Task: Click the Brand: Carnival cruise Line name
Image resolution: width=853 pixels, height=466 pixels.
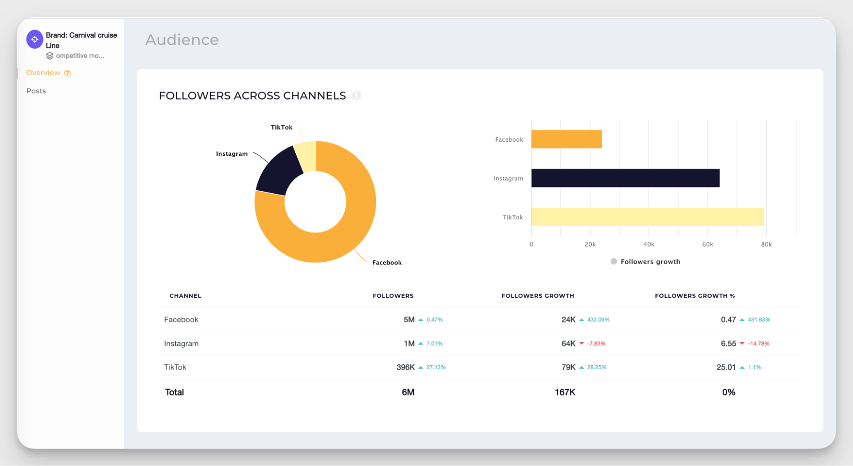Action: pyautogui.click(x=81, y=40)
